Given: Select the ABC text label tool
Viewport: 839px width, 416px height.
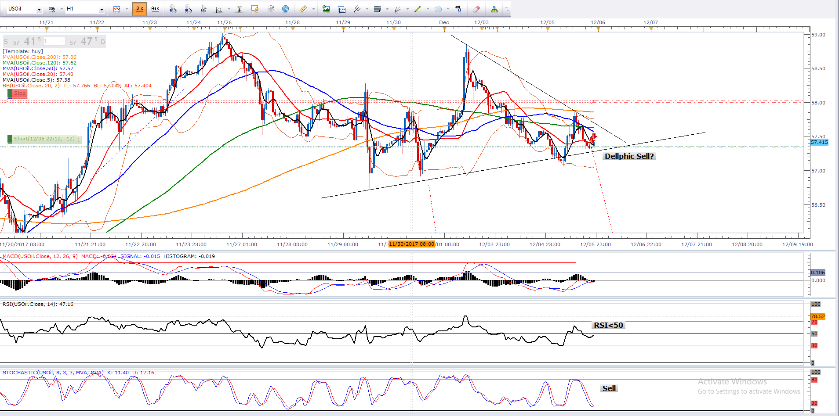Looking at the screenshot, I should click(458, 9).
